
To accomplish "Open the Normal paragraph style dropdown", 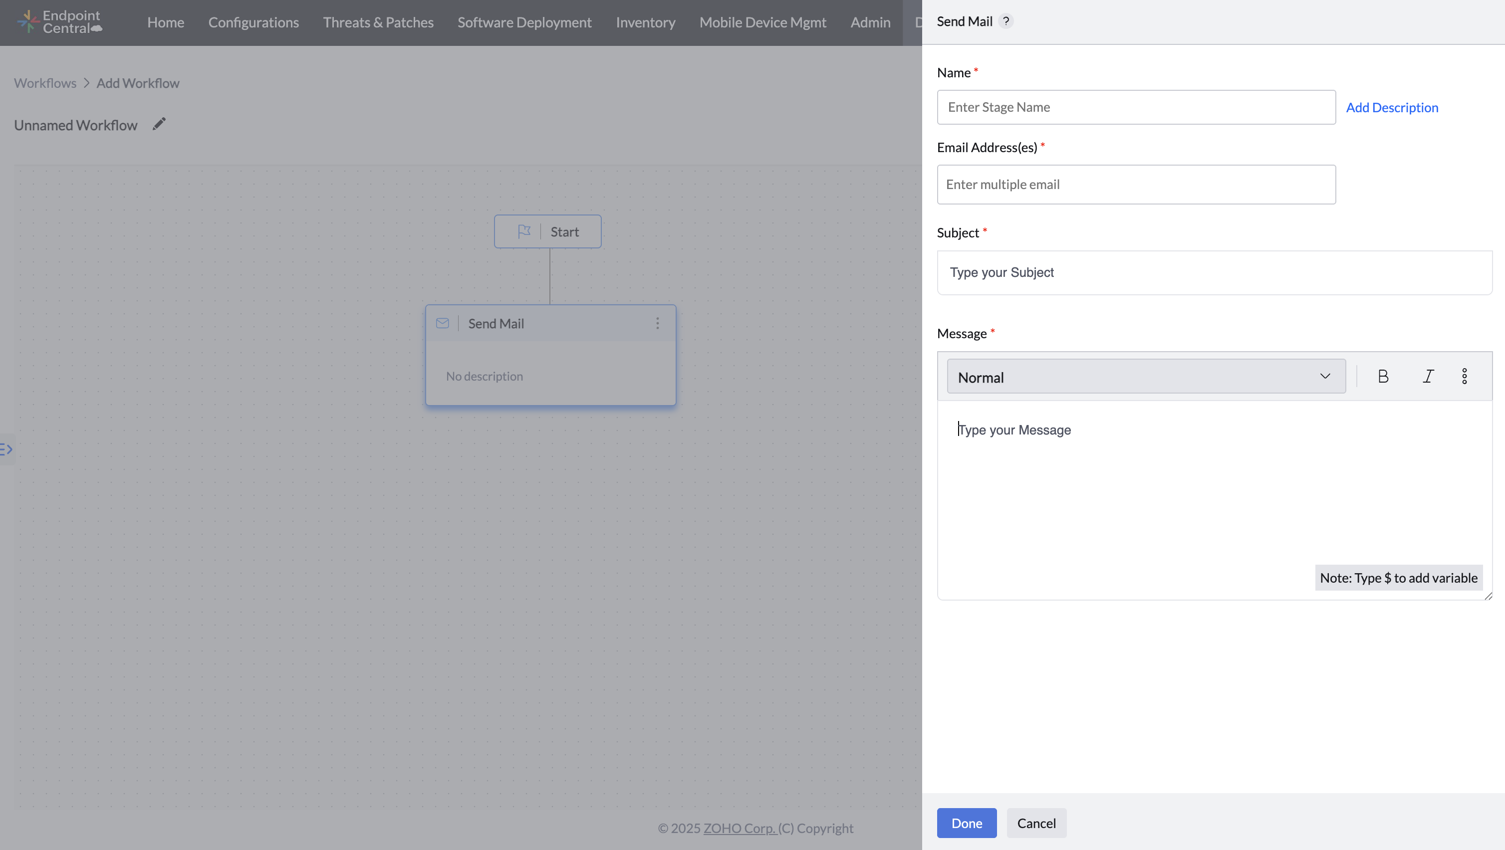I will tap(1146, 376).
